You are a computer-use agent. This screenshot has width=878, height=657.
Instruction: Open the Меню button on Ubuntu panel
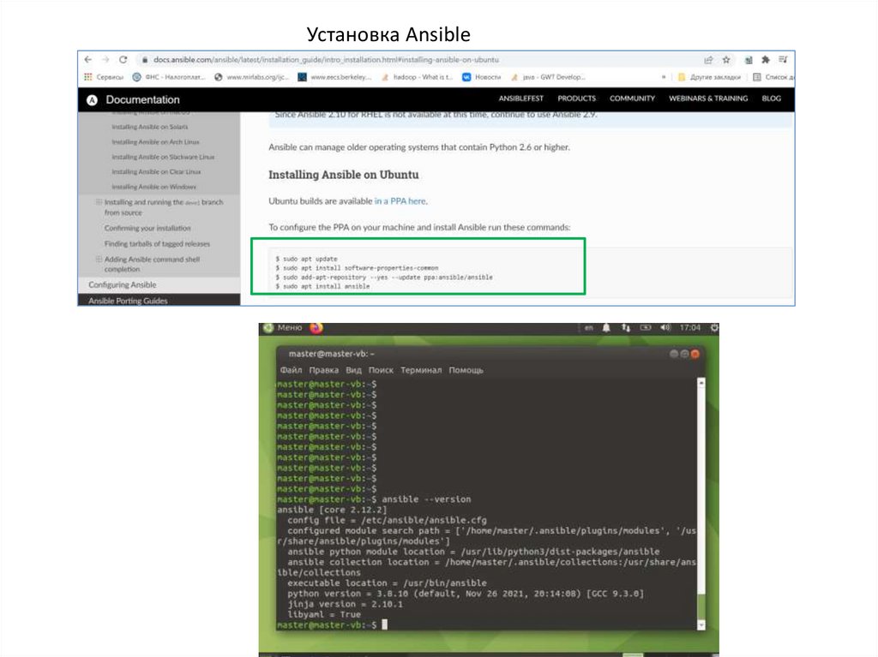click(283, 328)
